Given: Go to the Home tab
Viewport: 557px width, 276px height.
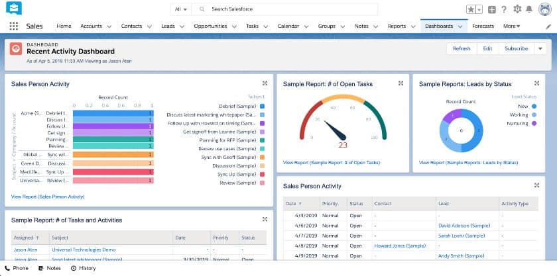Looking at the screenshot, I should click(64, 26).
